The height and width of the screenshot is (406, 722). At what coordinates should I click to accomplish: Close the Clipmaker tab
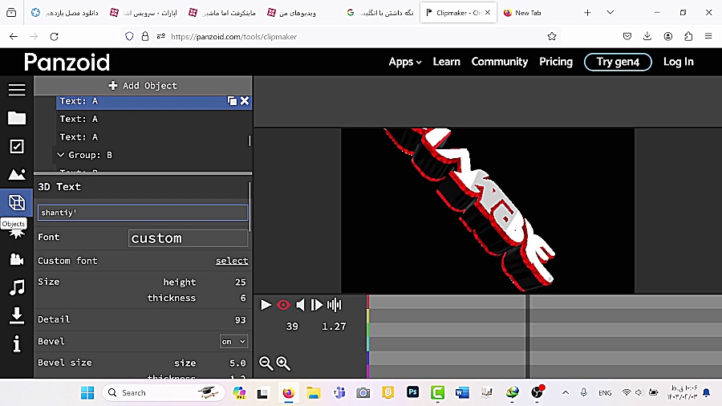[487, 13]
